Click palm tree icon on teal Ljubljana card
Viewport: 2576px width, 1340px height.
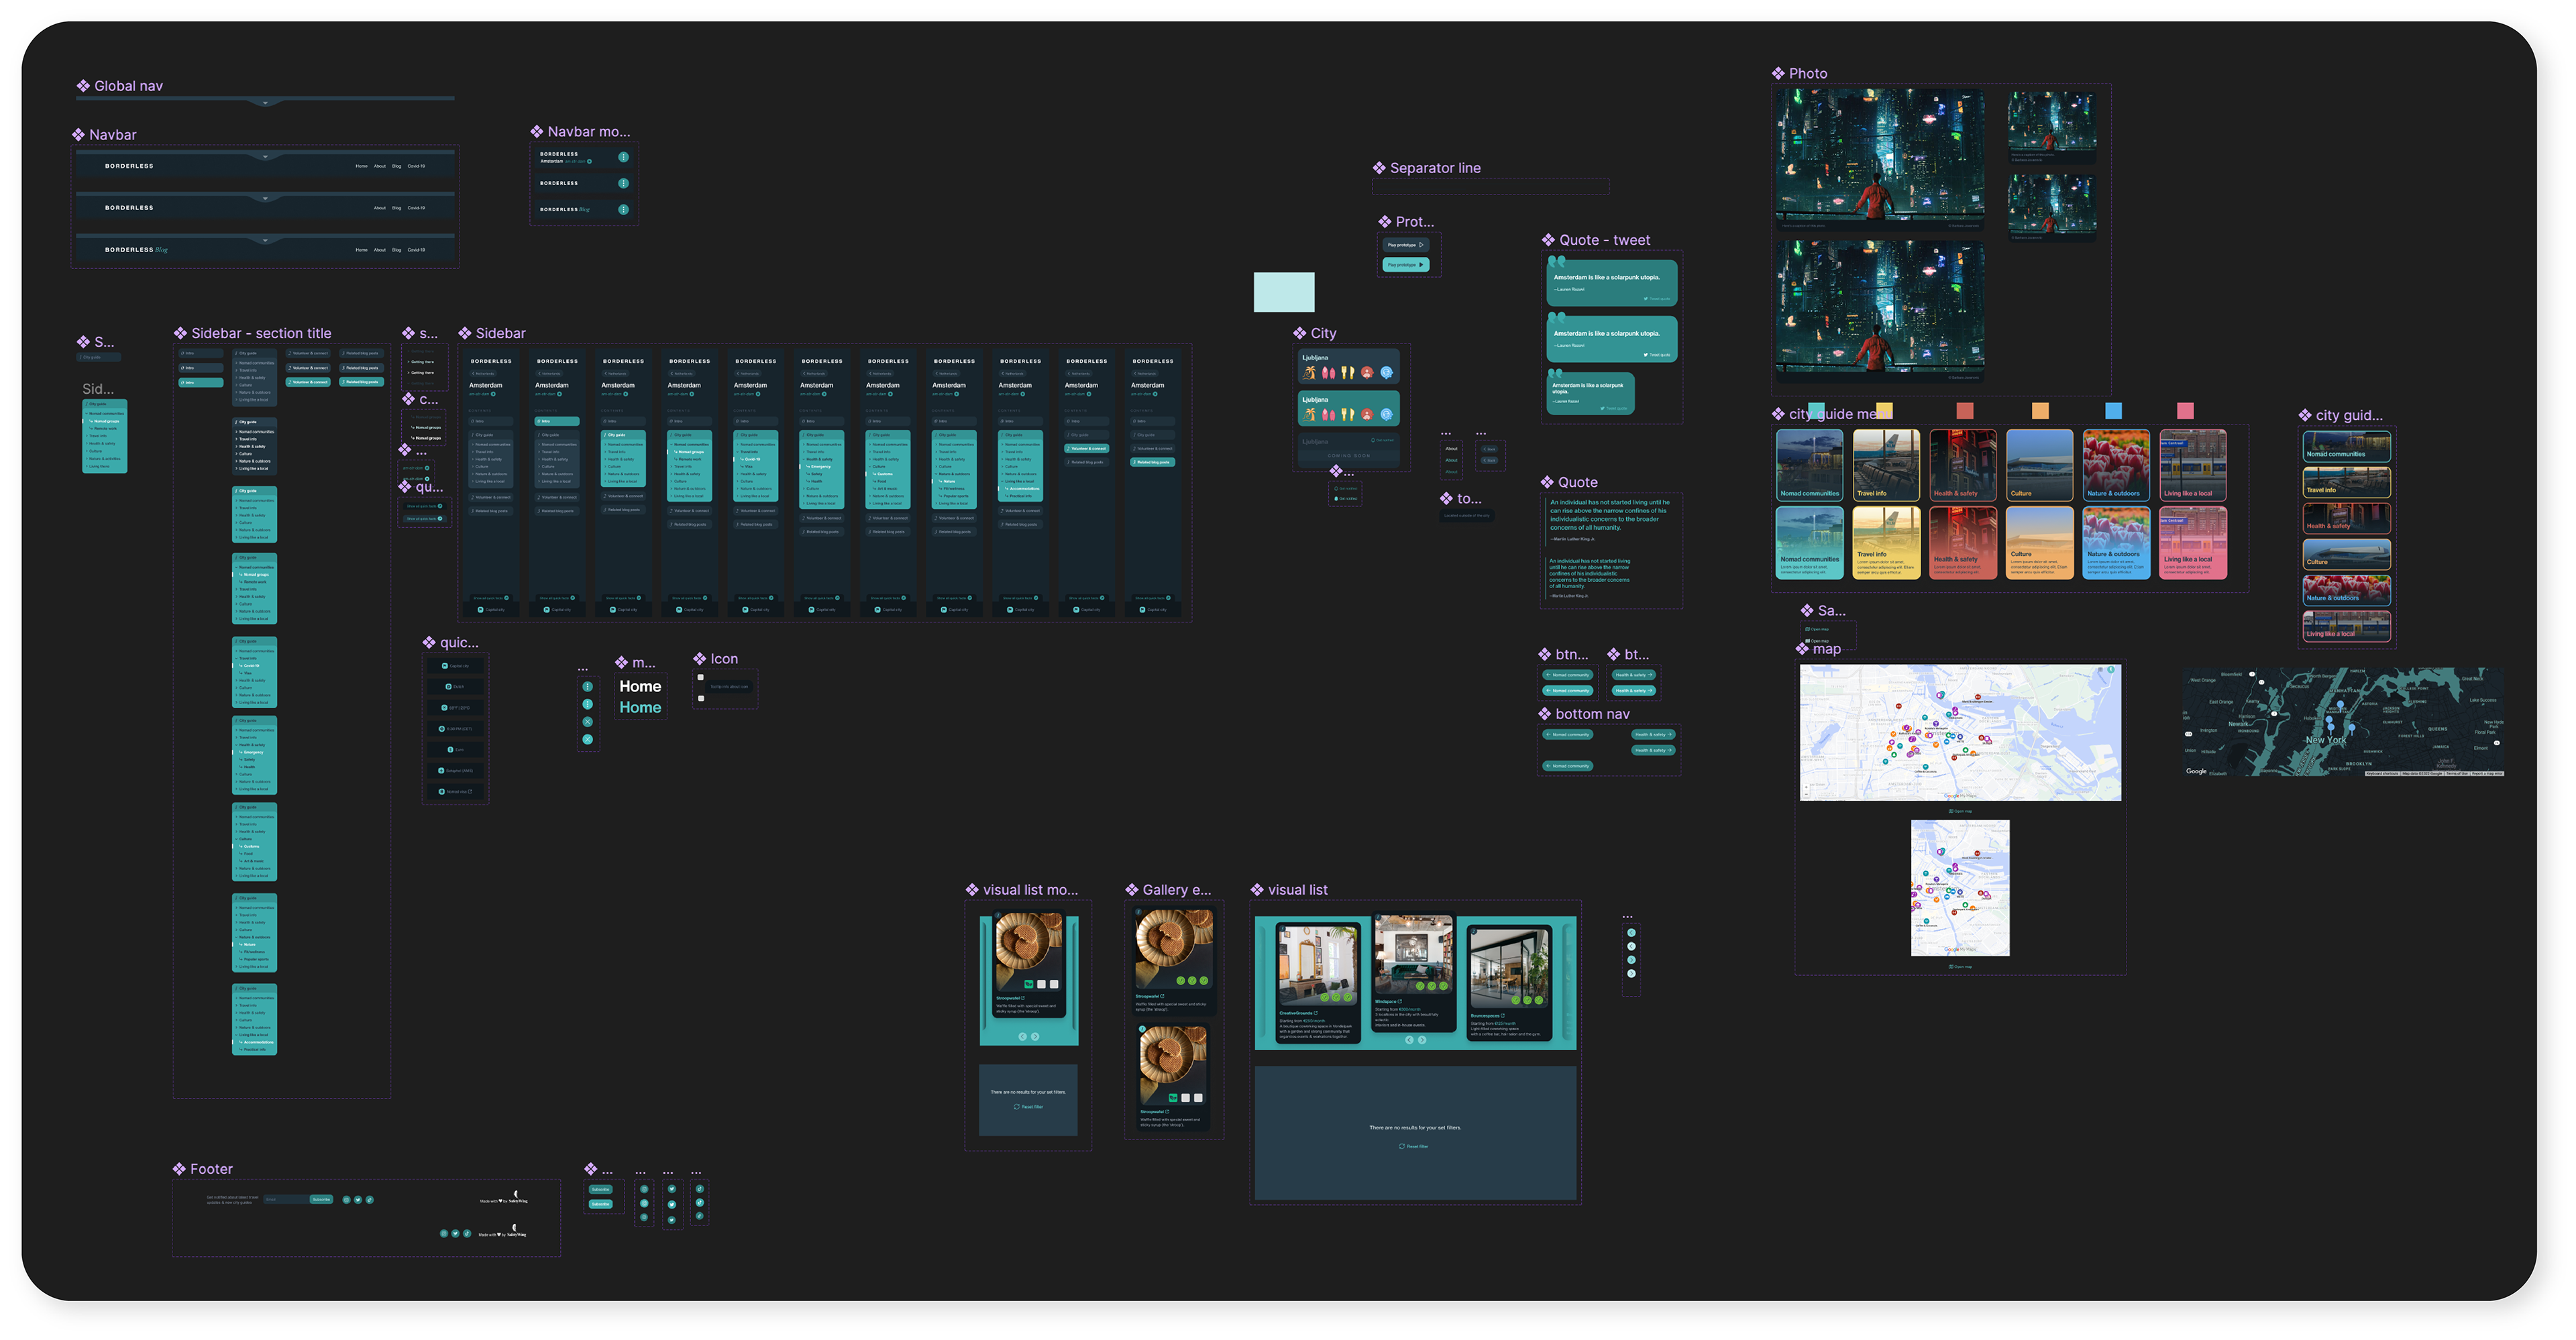1309,414
